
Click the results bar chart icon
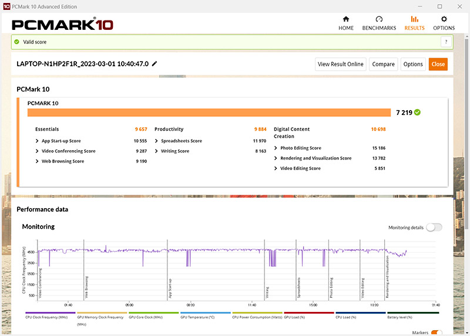point(415,19)
